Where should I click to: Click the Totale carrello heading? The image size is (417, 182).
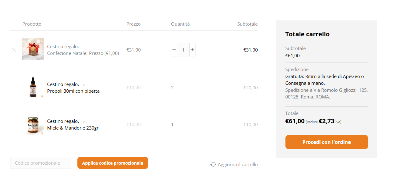pyautogui.click(x=307, y=34)
